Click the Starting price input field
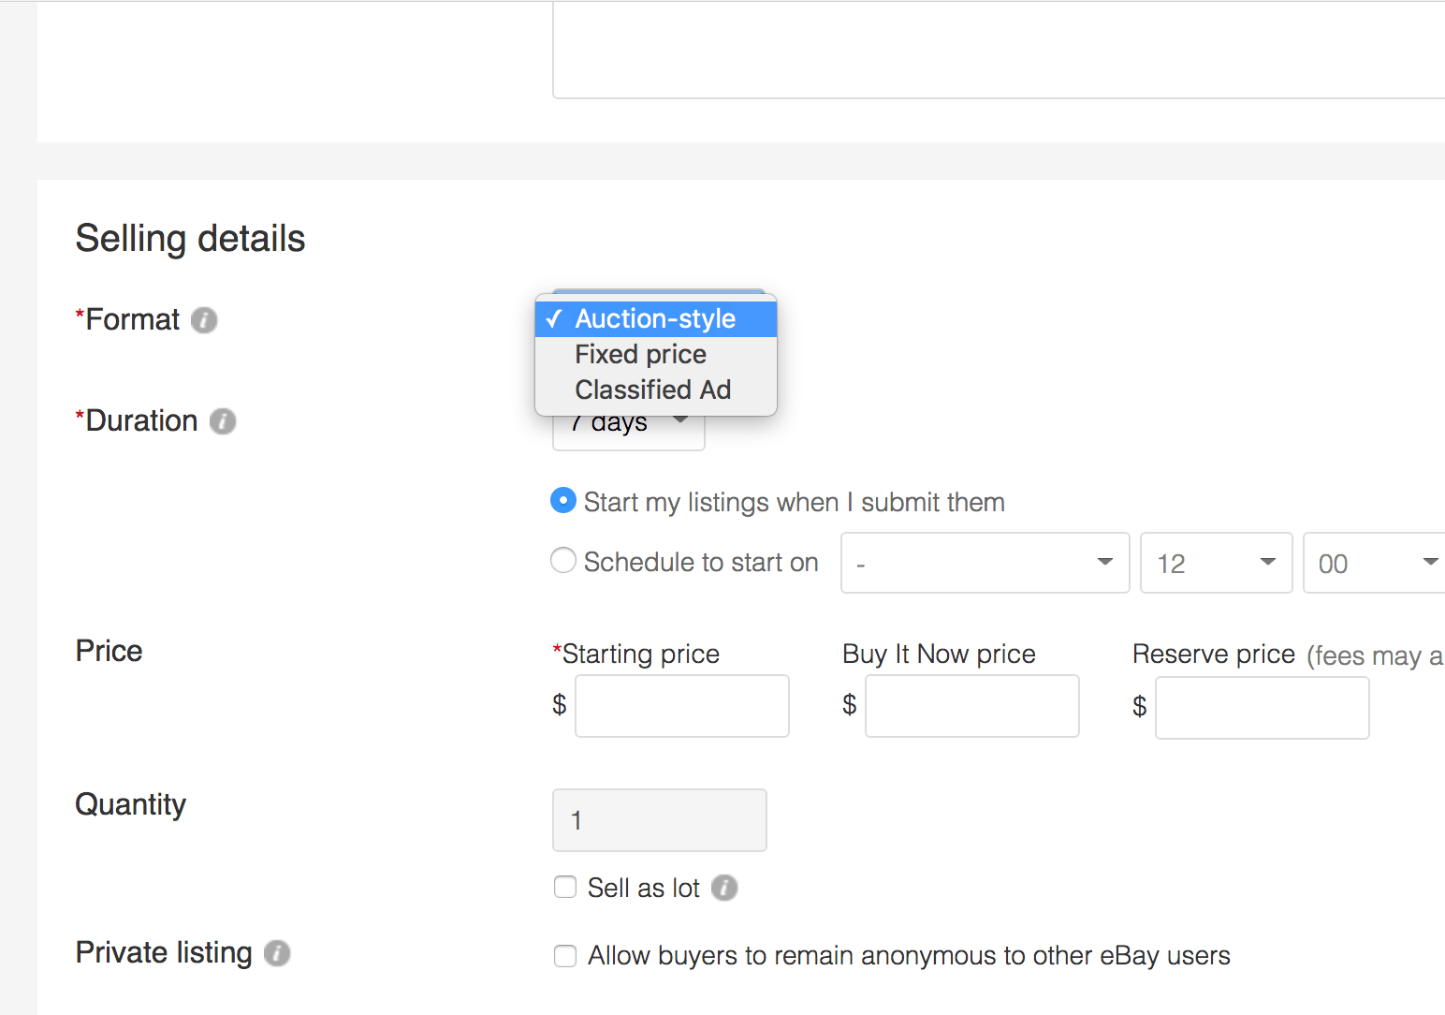Viewport: 1445px width, 1015px height. [681, 706]
